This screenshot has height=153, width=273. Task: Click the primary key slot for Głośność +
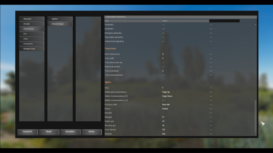(x=164, y=25)
